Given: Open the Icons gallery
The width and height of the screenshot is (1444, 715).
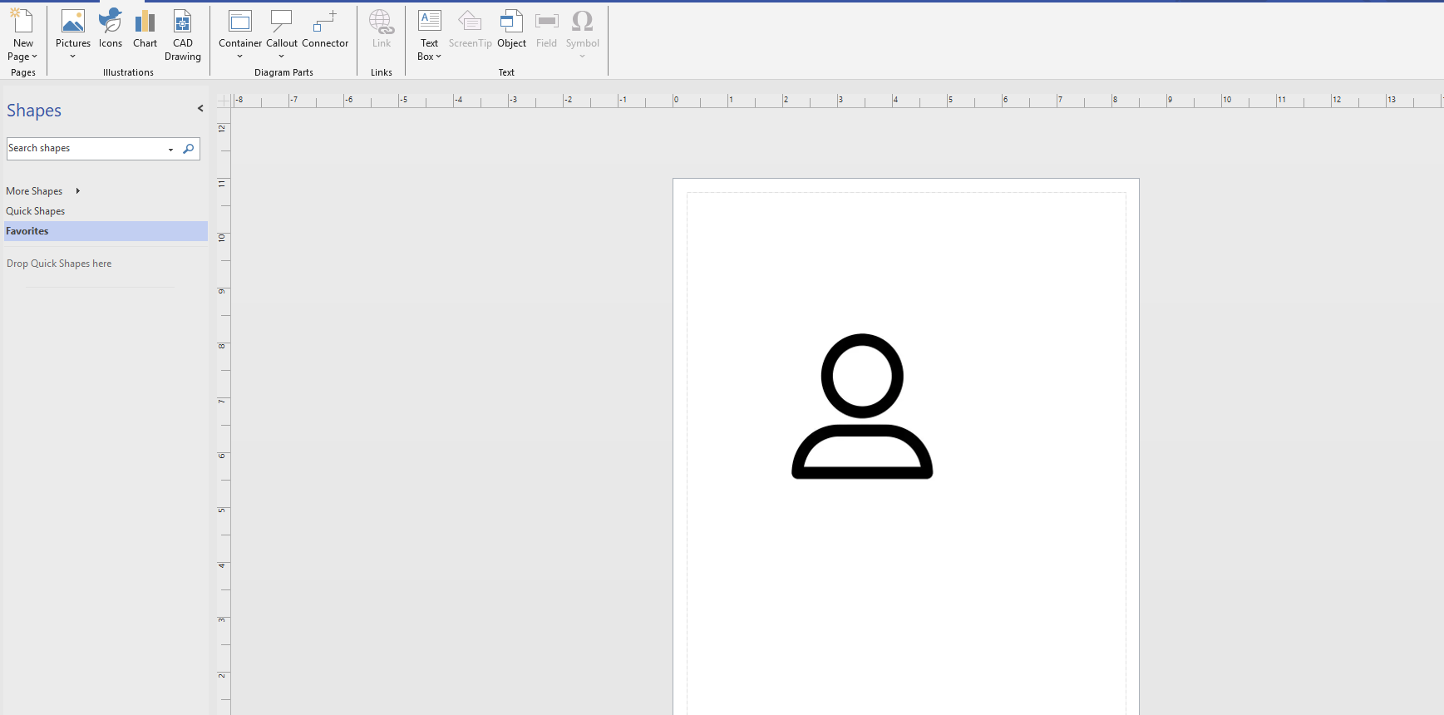Looking at the screenshot, I should (x=111, y=29).
